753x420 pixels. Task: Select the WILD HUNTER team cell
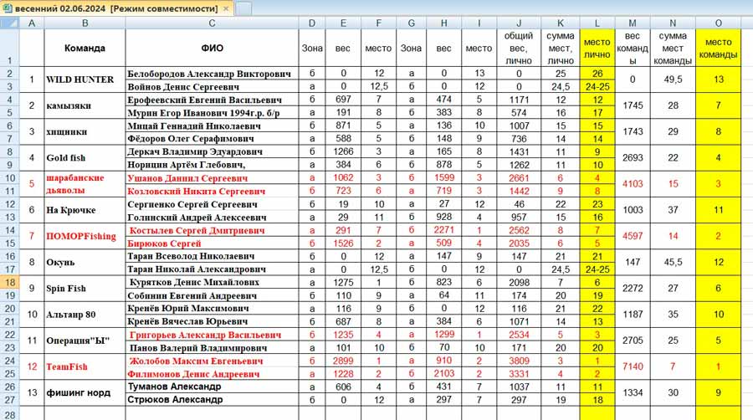85,79
